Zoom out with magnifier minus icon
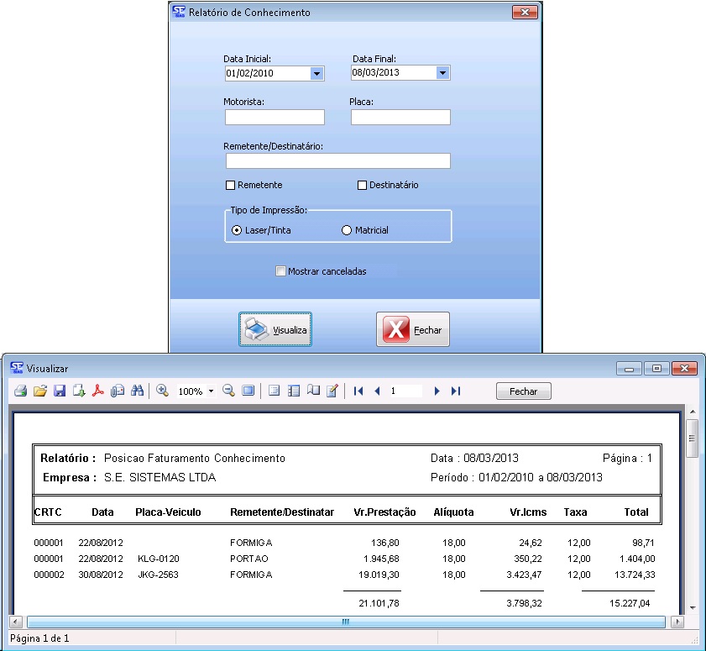Viewport: 706px width, 651px height. (x=228, y=391)
